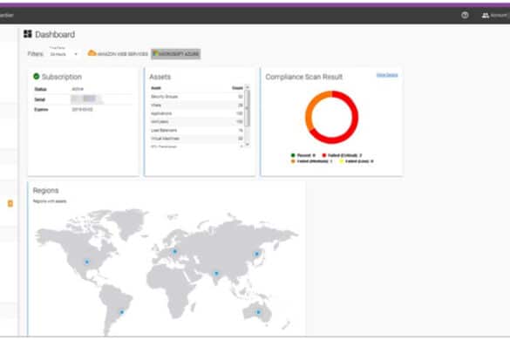Image resolution: width=510 pixels, height=340 pixels.
Task: Click the South America region marker
Action: pyautogui.click(x=122, y=312)
